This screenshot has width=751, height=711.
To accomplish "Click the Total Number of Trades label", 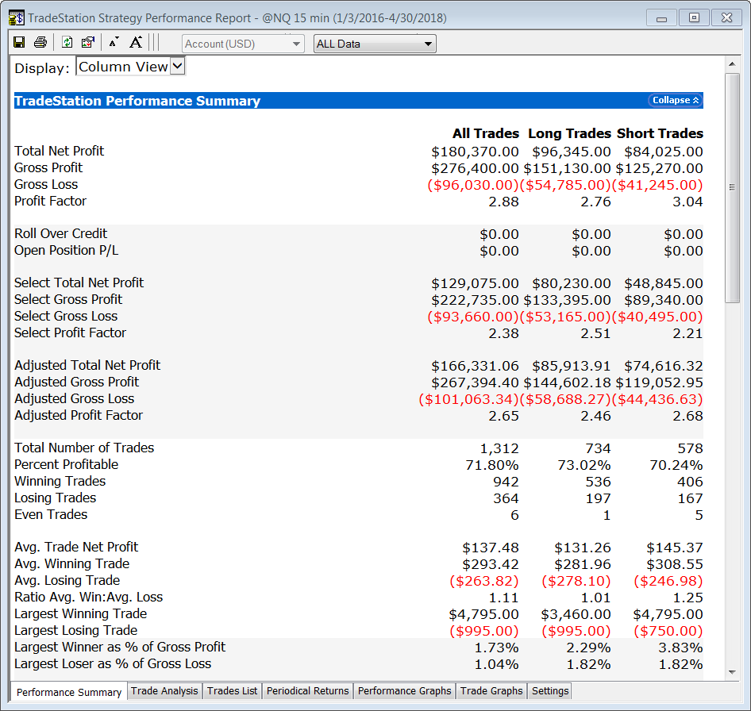I will (84, 448).
